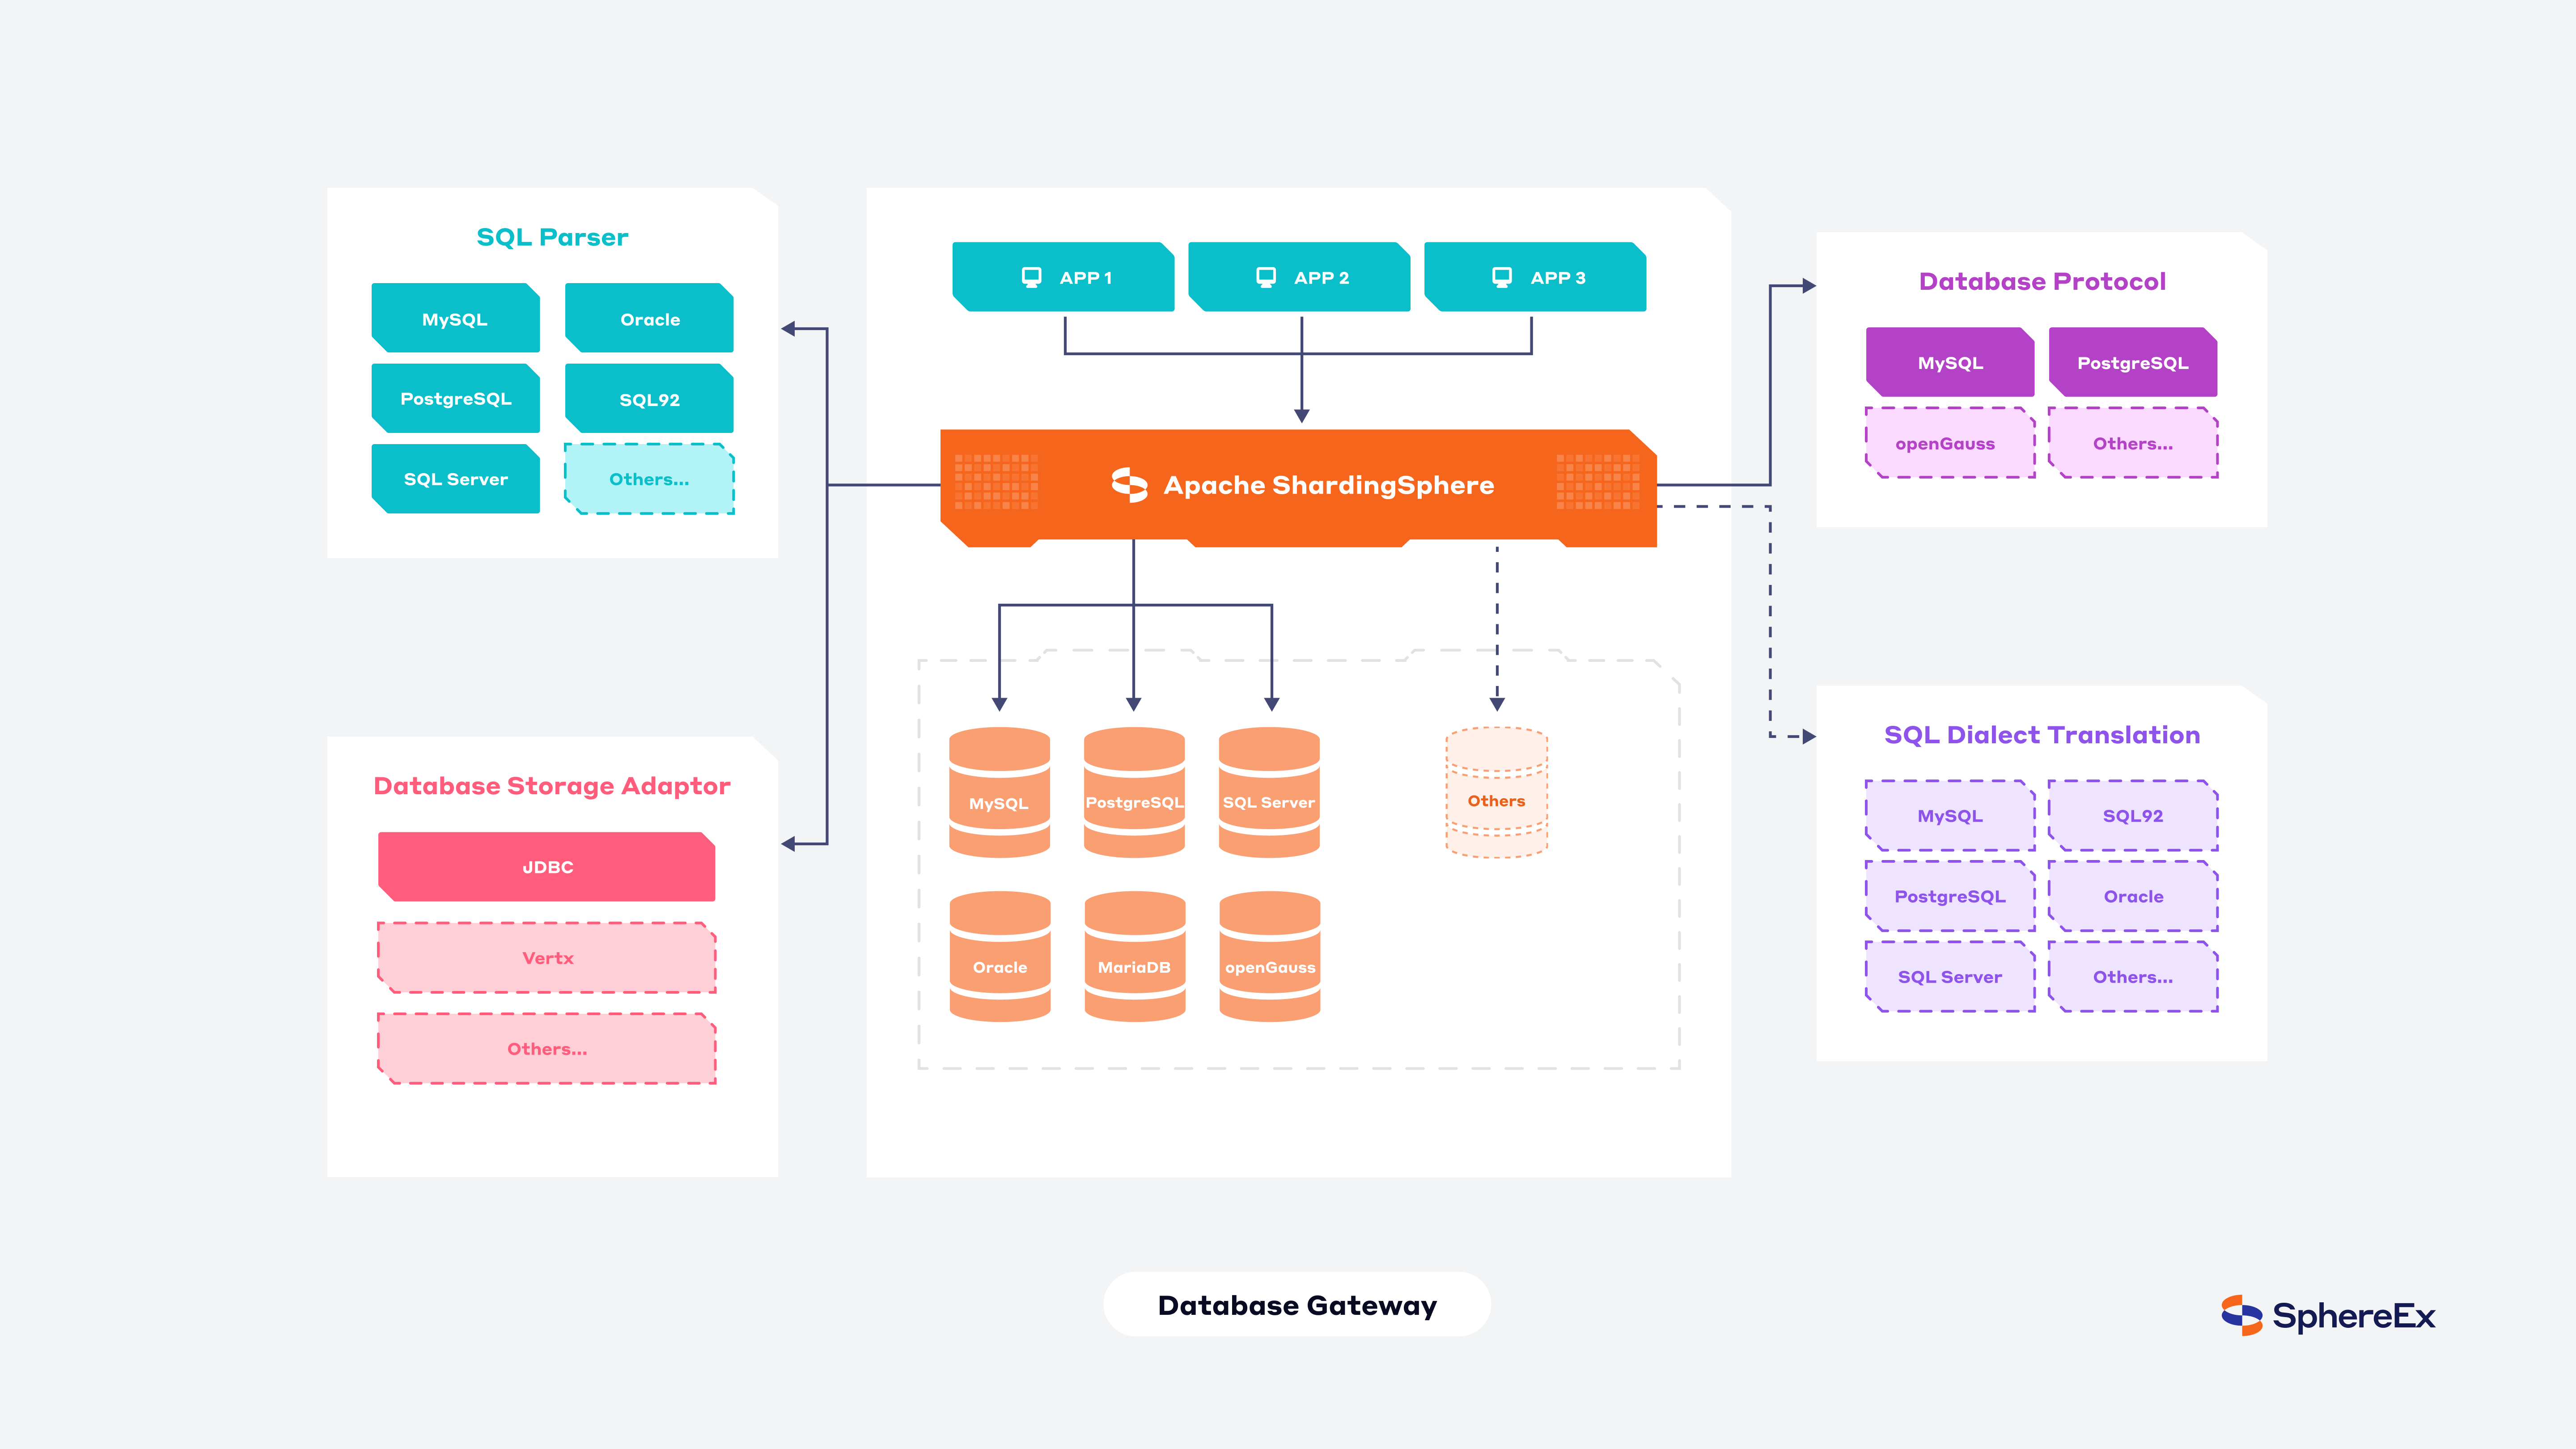
Task: Select the dashed Others database cylinder
Action: tap(1497, 792)
